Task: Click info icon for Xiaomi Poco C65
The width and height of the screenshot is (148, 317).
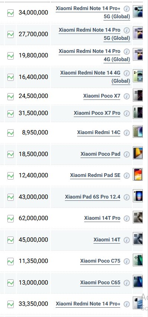Action: click(126, 283)
